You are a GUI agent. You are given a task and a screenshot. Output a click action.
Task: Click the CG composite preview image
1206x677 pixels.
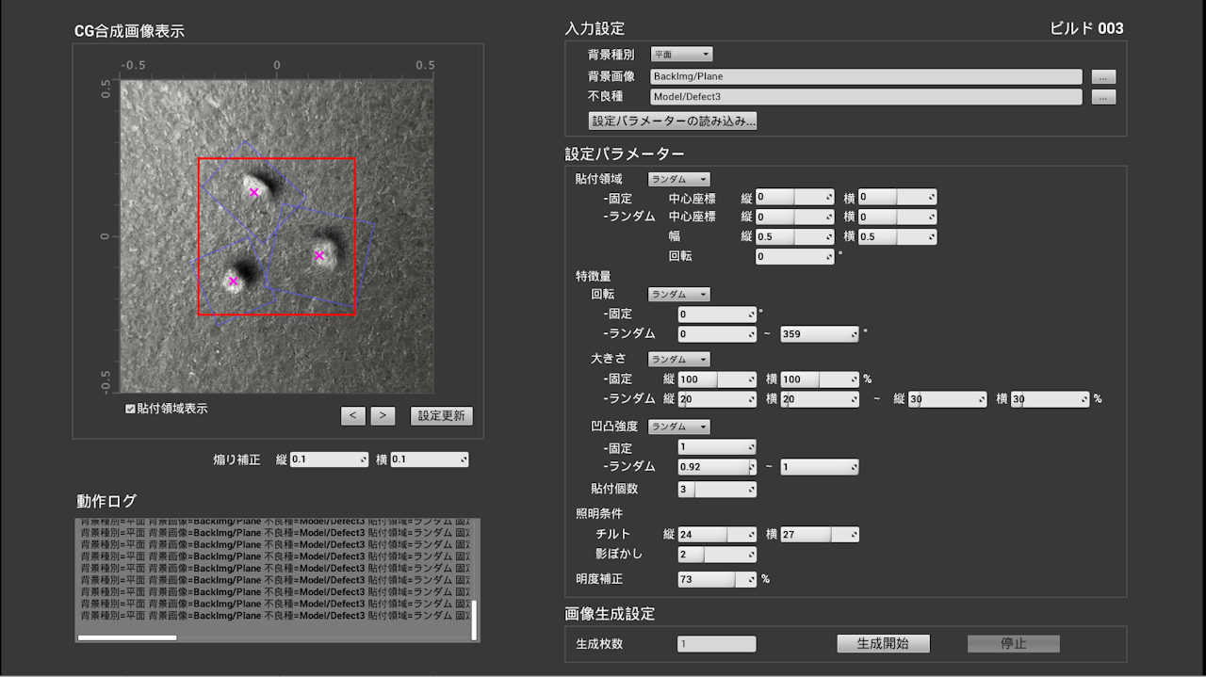coord(277,236)
